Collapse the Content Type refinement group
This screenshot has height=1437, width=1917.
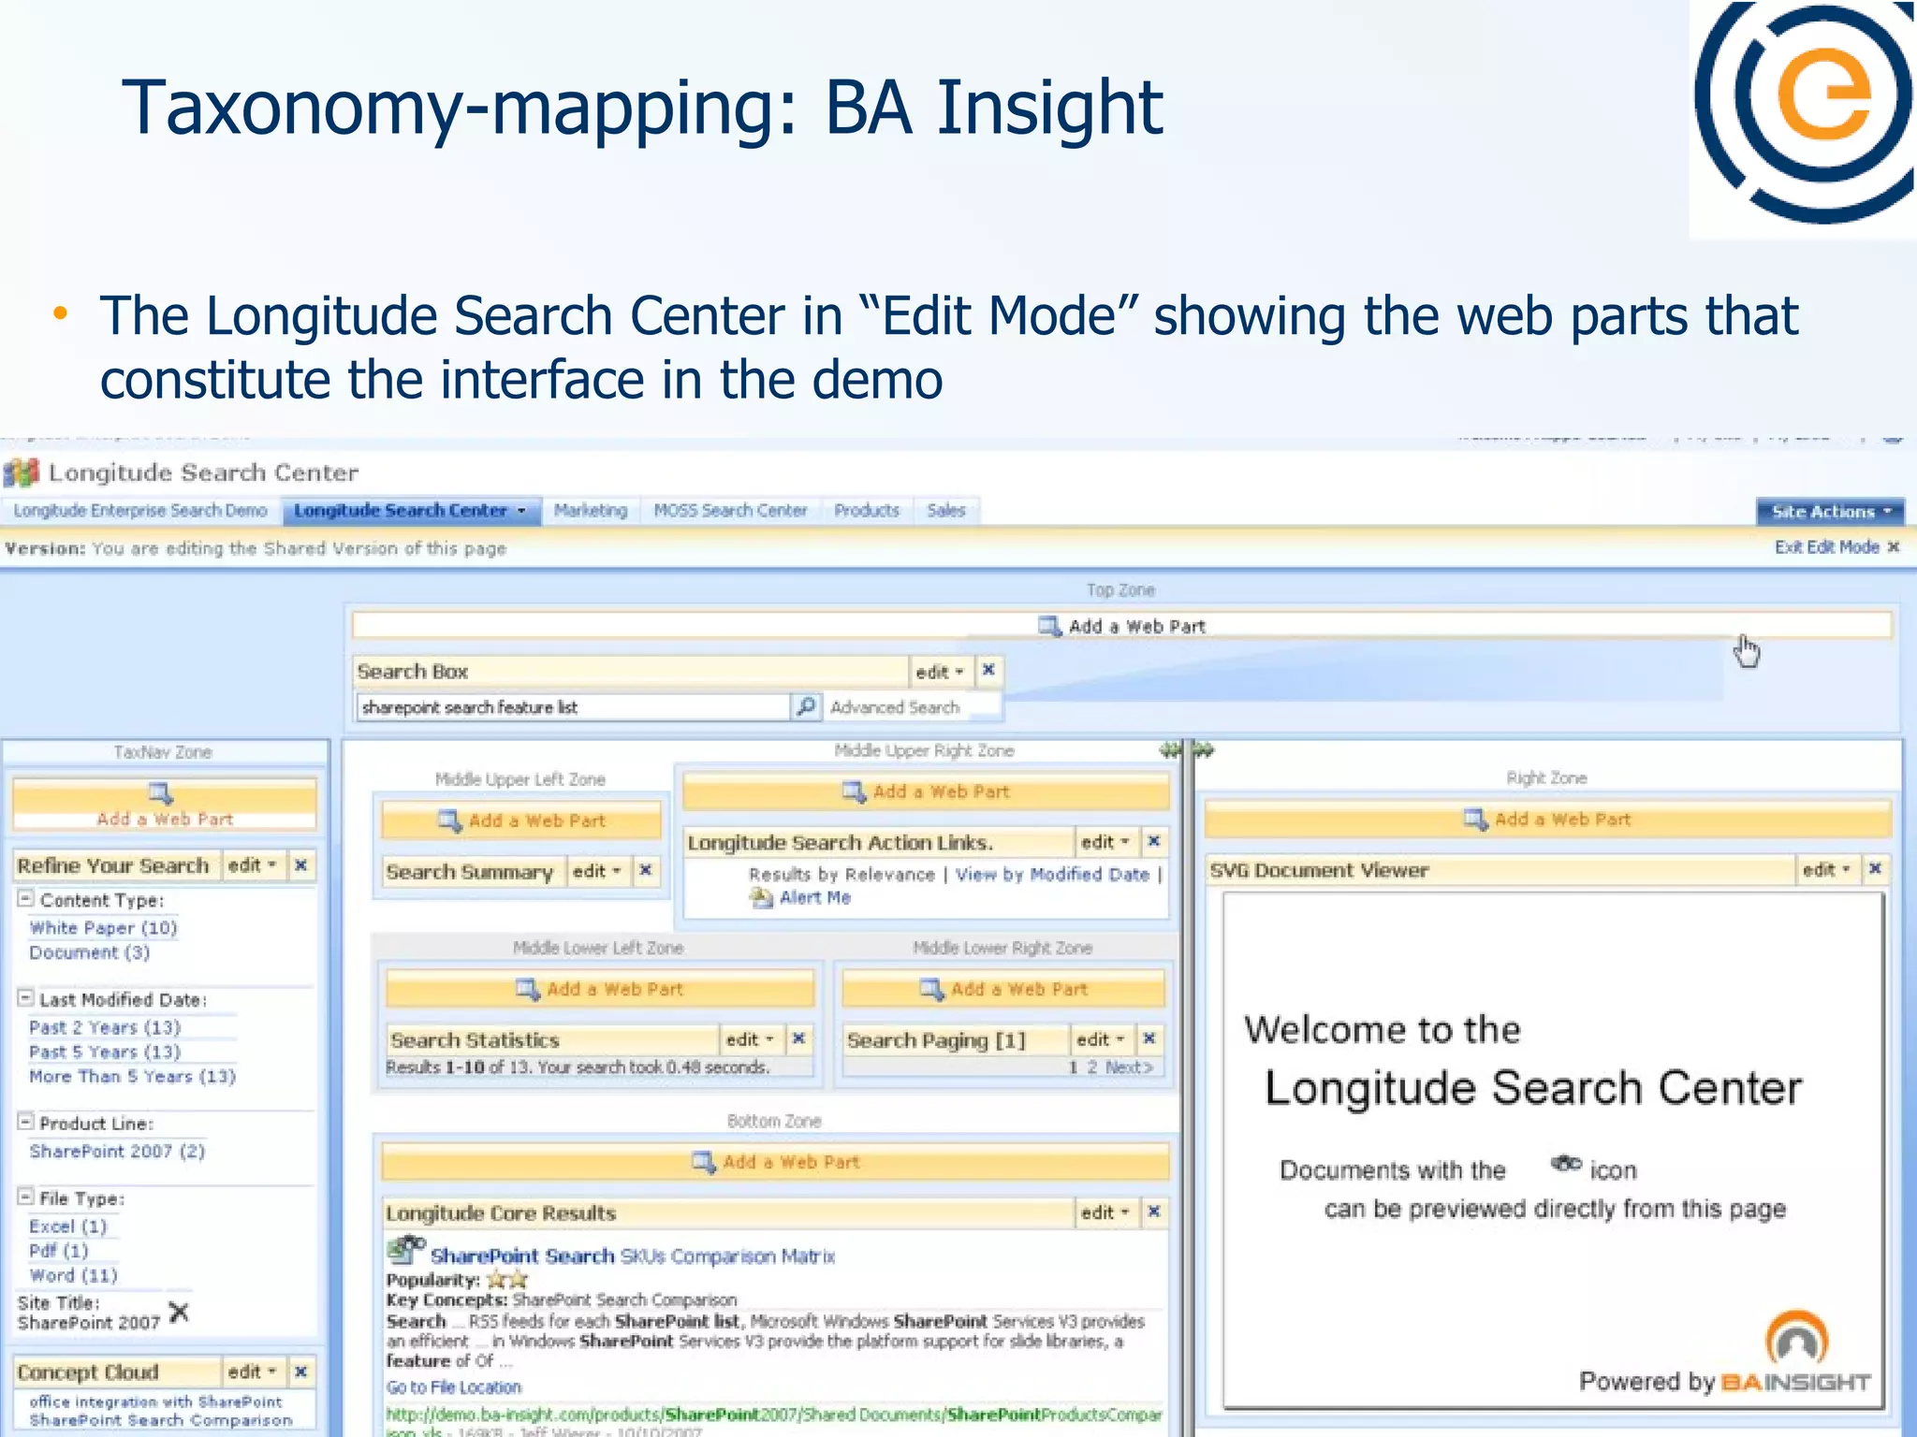click(x=26, y=898)
